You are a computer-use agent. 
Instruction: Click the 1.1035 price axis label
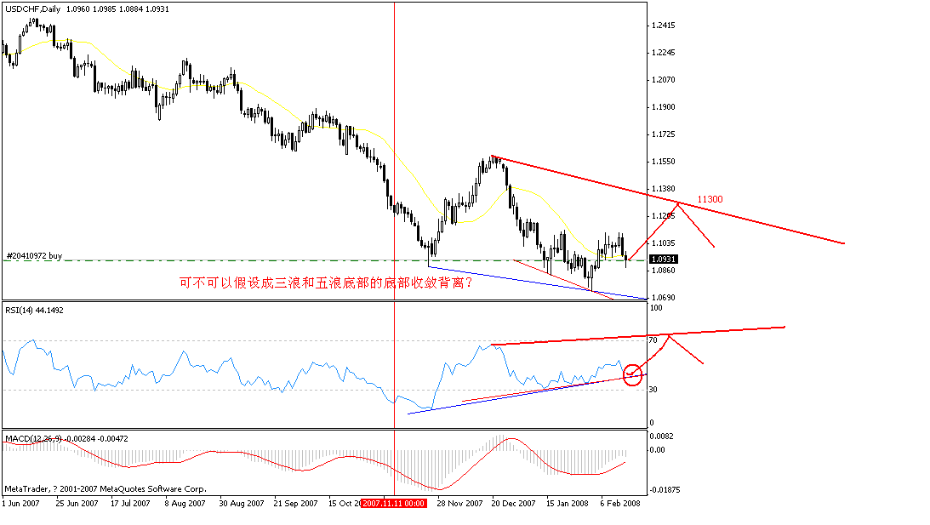pyautogui.click(x=663, y=243)
